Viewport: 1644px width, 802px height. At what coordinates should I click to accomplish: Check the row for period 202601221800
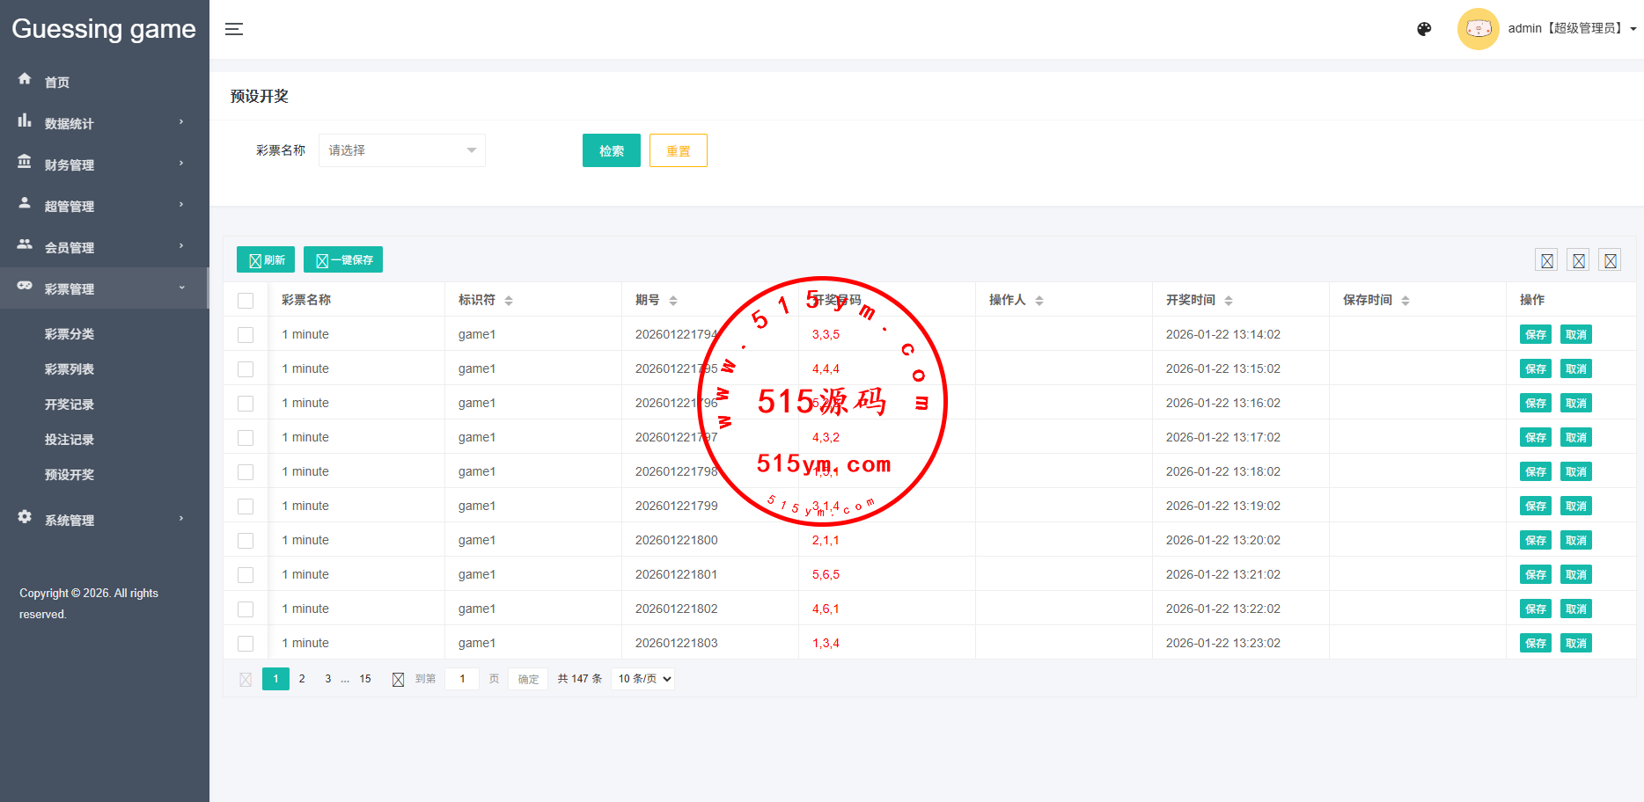[246, 541]
